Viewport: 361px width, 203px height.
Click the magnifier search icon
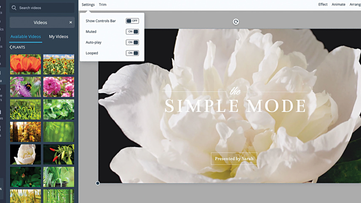(x=14, y=8)
